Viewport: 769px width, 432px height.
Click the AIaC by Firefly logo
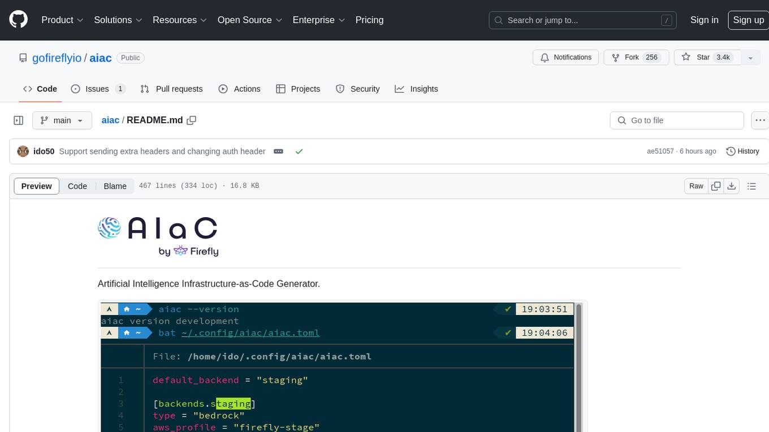pos(158,237)
